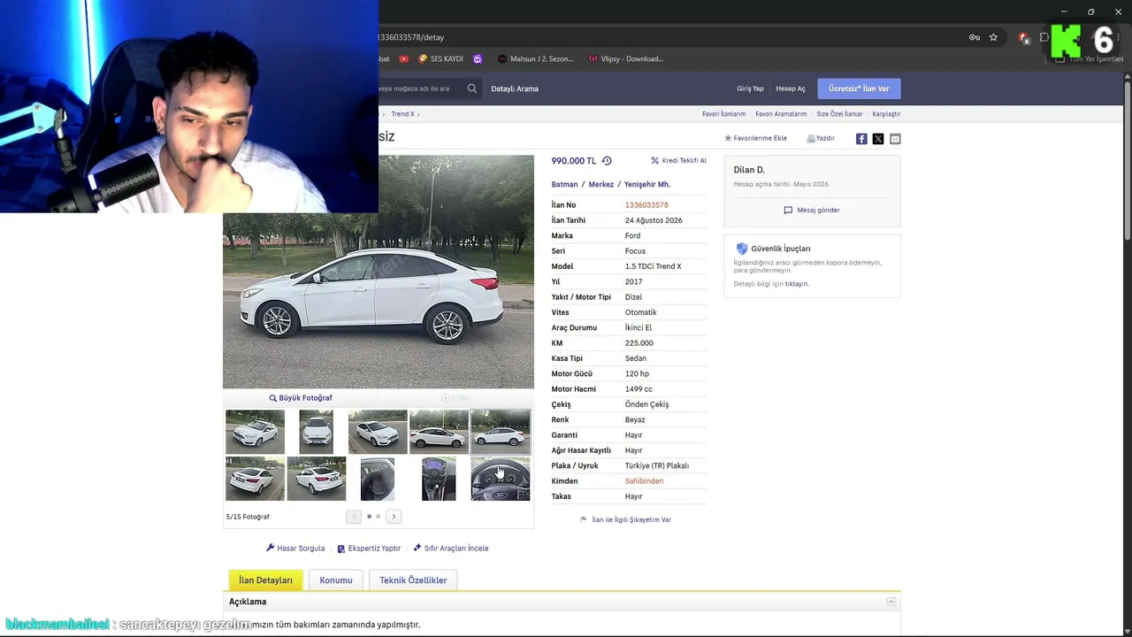1132x637 pixels.
Task: Click the Giriş Yap link
Action: pyautogui.click(x=750, y=88)
